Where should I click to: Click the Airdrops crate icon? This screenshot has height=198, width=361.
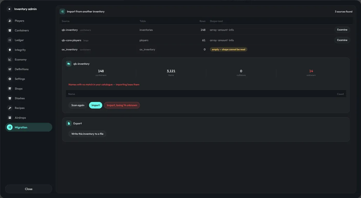coord(10,118)
